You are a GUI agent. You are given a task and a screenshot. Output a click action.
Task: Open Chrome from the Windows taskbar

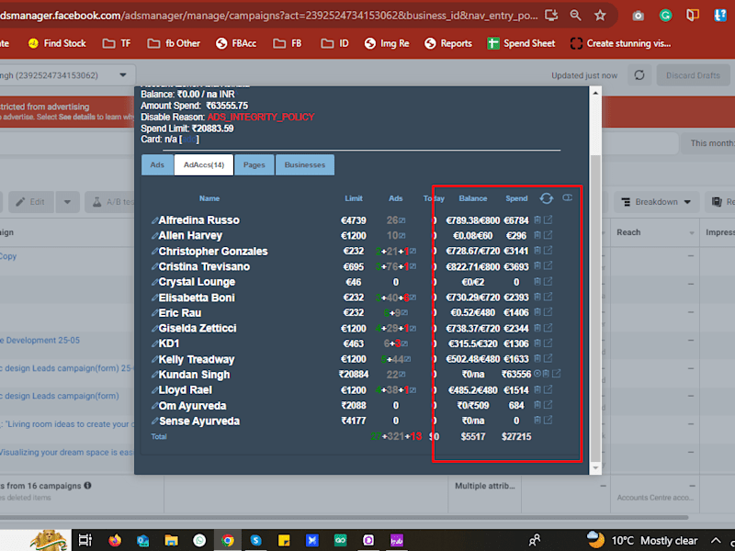tap(228, 540)
